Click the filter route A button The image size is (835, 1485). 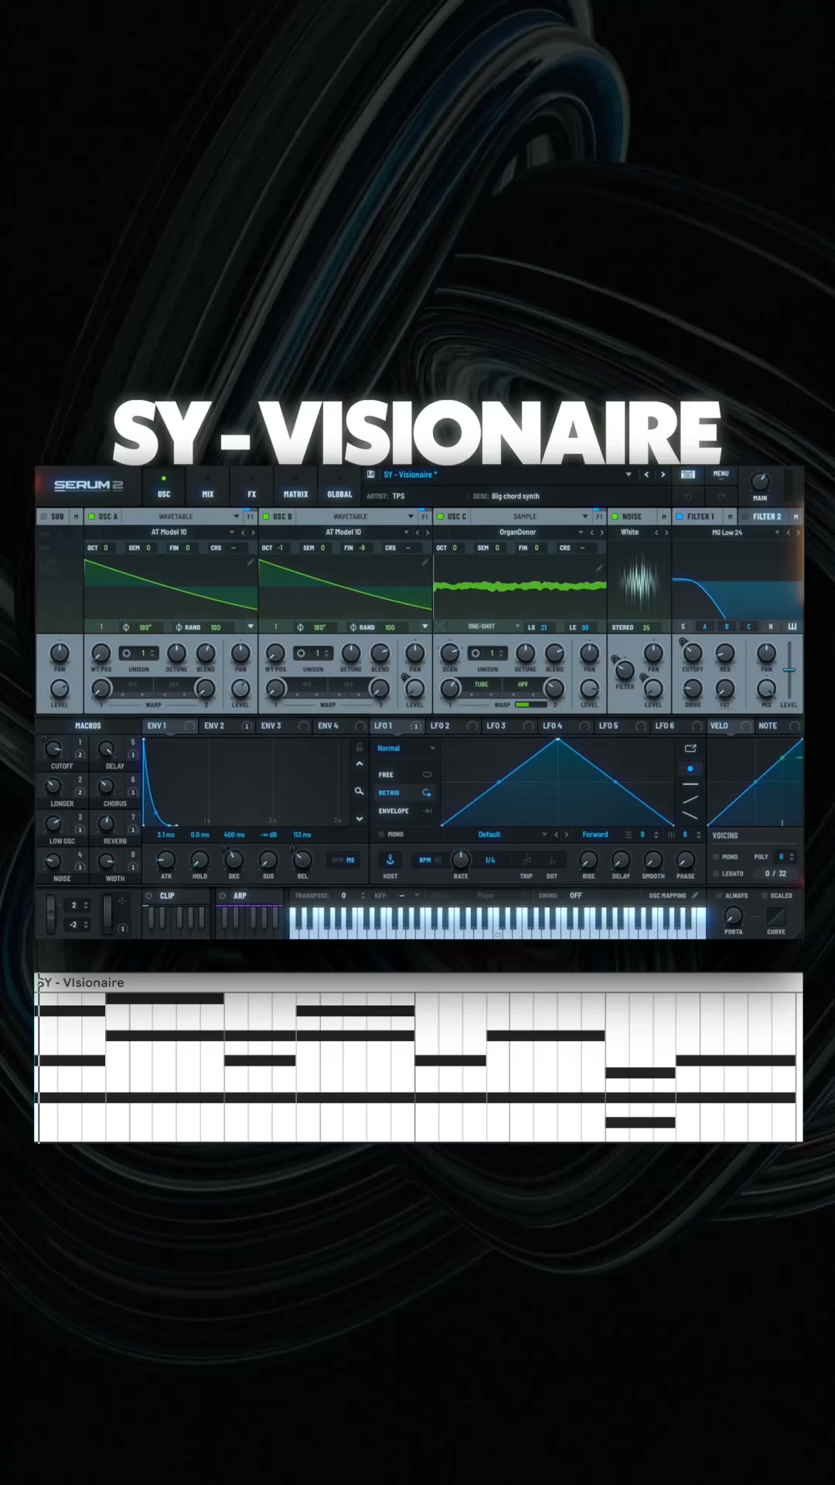tap(704, 626)
